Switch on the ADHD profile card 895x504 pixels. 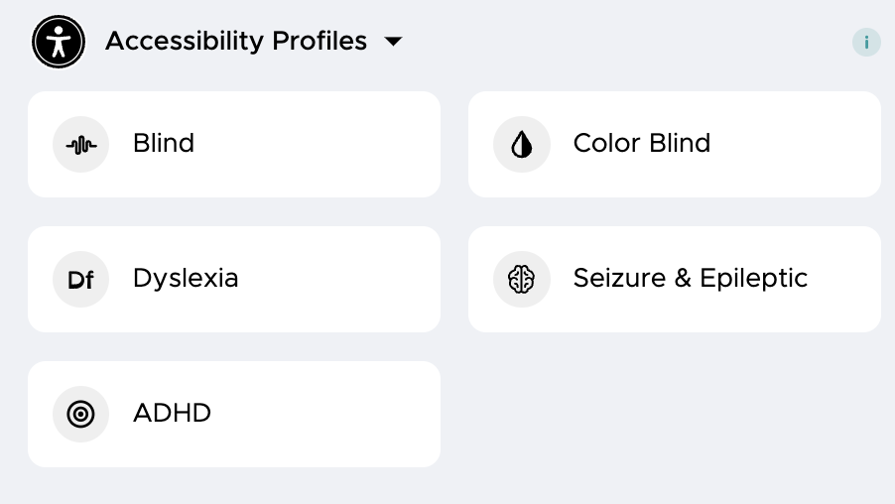pyautogui.click(x=318, y=415)
